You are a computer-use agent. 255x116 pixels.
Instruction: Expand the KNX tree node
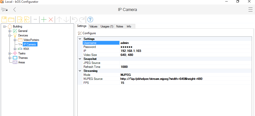(15, 49)
